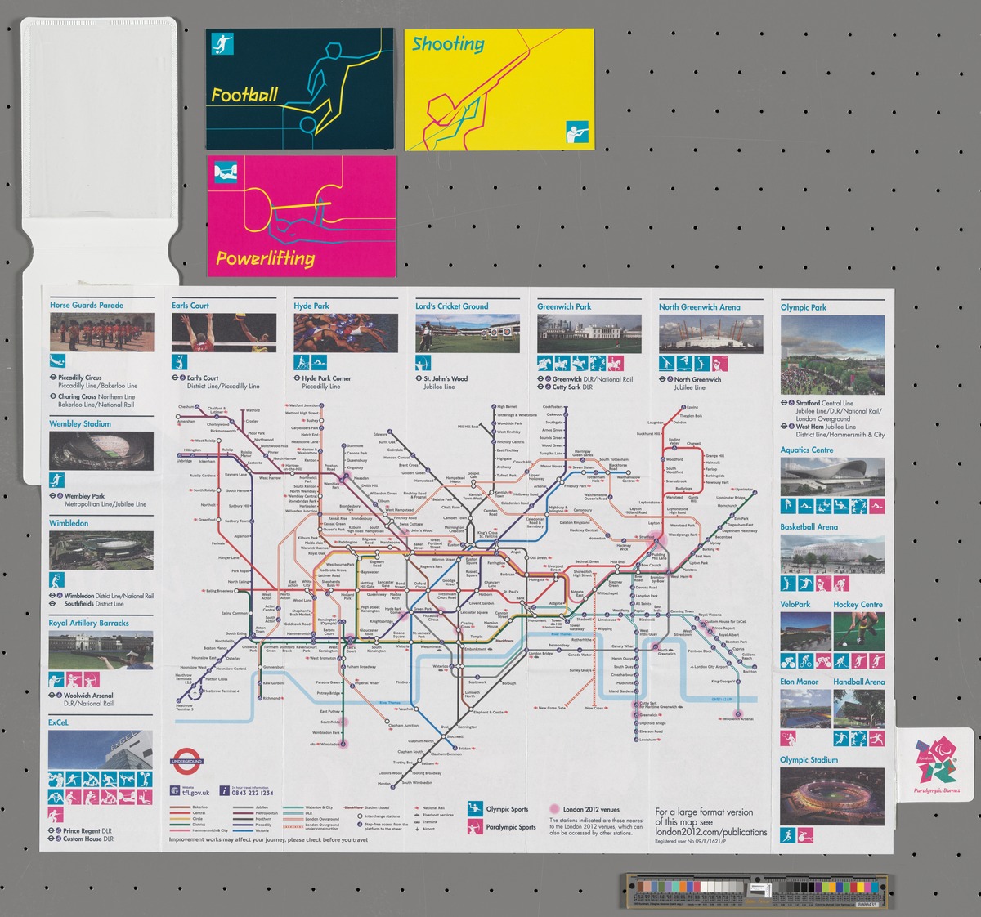Click the Wembley Stadium heading
Screen dimensions: 981x917
[80, 423]
